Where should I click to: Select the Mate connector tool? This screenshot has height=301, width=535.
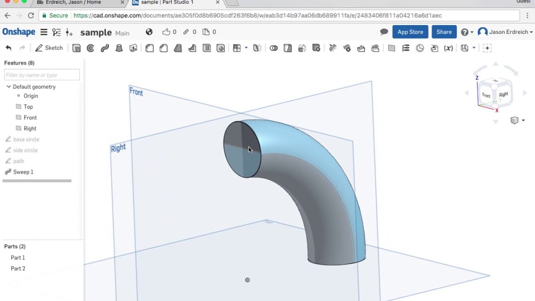[x=420, y=48]
